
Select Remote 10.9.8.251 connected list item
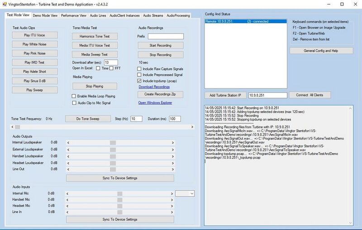[x=246, y=21]
